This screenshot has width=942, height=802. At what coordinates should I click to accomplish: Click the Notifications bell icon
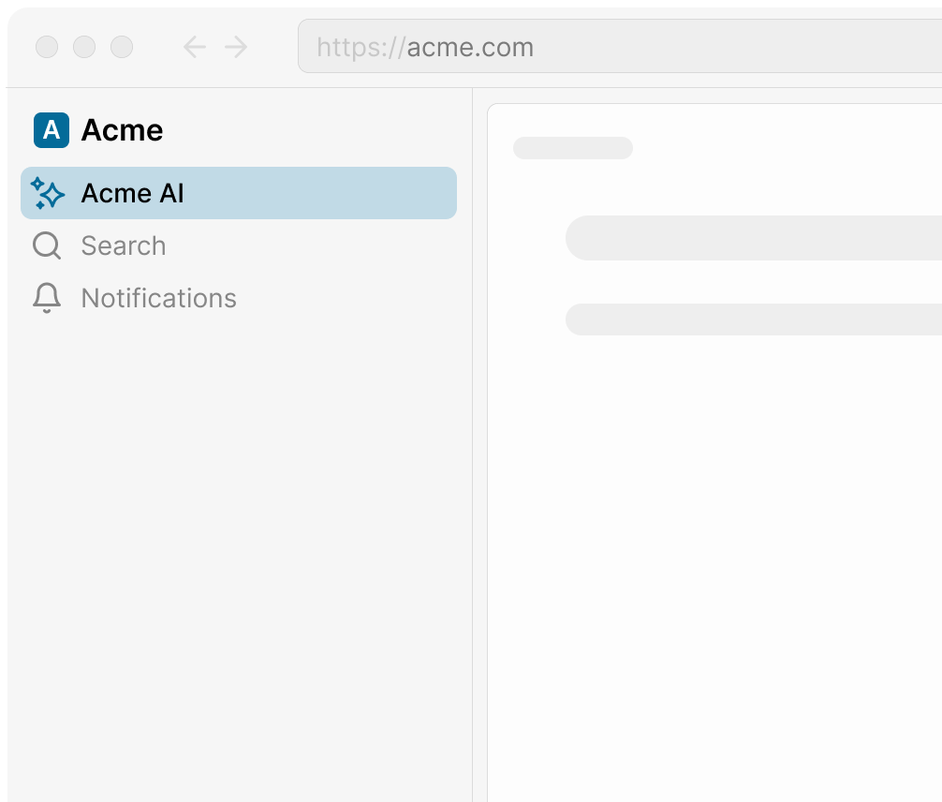click(47, 298)
